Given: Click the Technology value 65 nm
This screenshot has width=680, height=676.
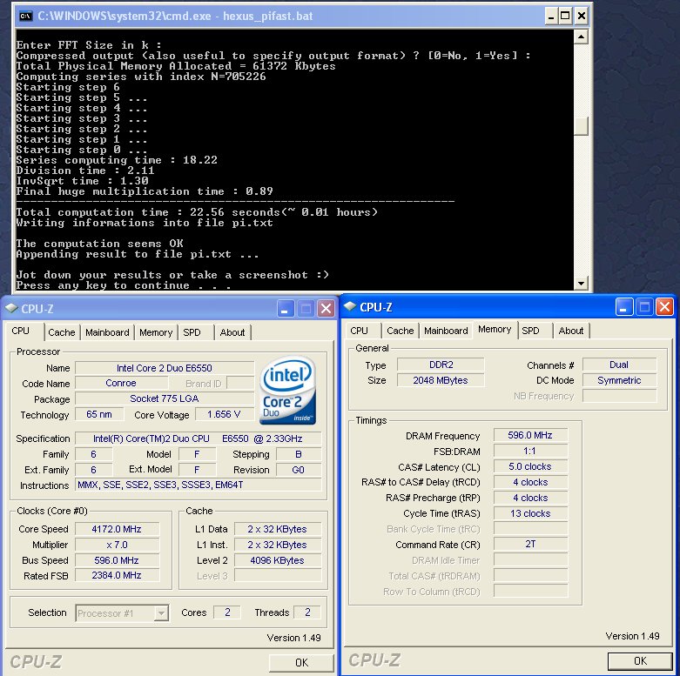Looking at the screenshot, I should (x=99, y=414).
